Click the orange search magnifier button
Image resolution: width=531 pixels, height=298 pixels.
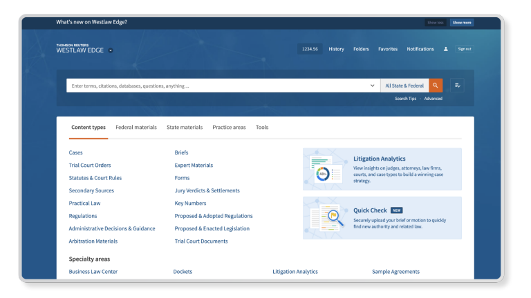pos(436,86)
